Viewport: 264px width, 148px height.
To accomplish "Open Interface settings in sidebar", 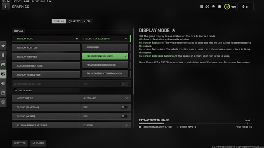I will 3,93.
